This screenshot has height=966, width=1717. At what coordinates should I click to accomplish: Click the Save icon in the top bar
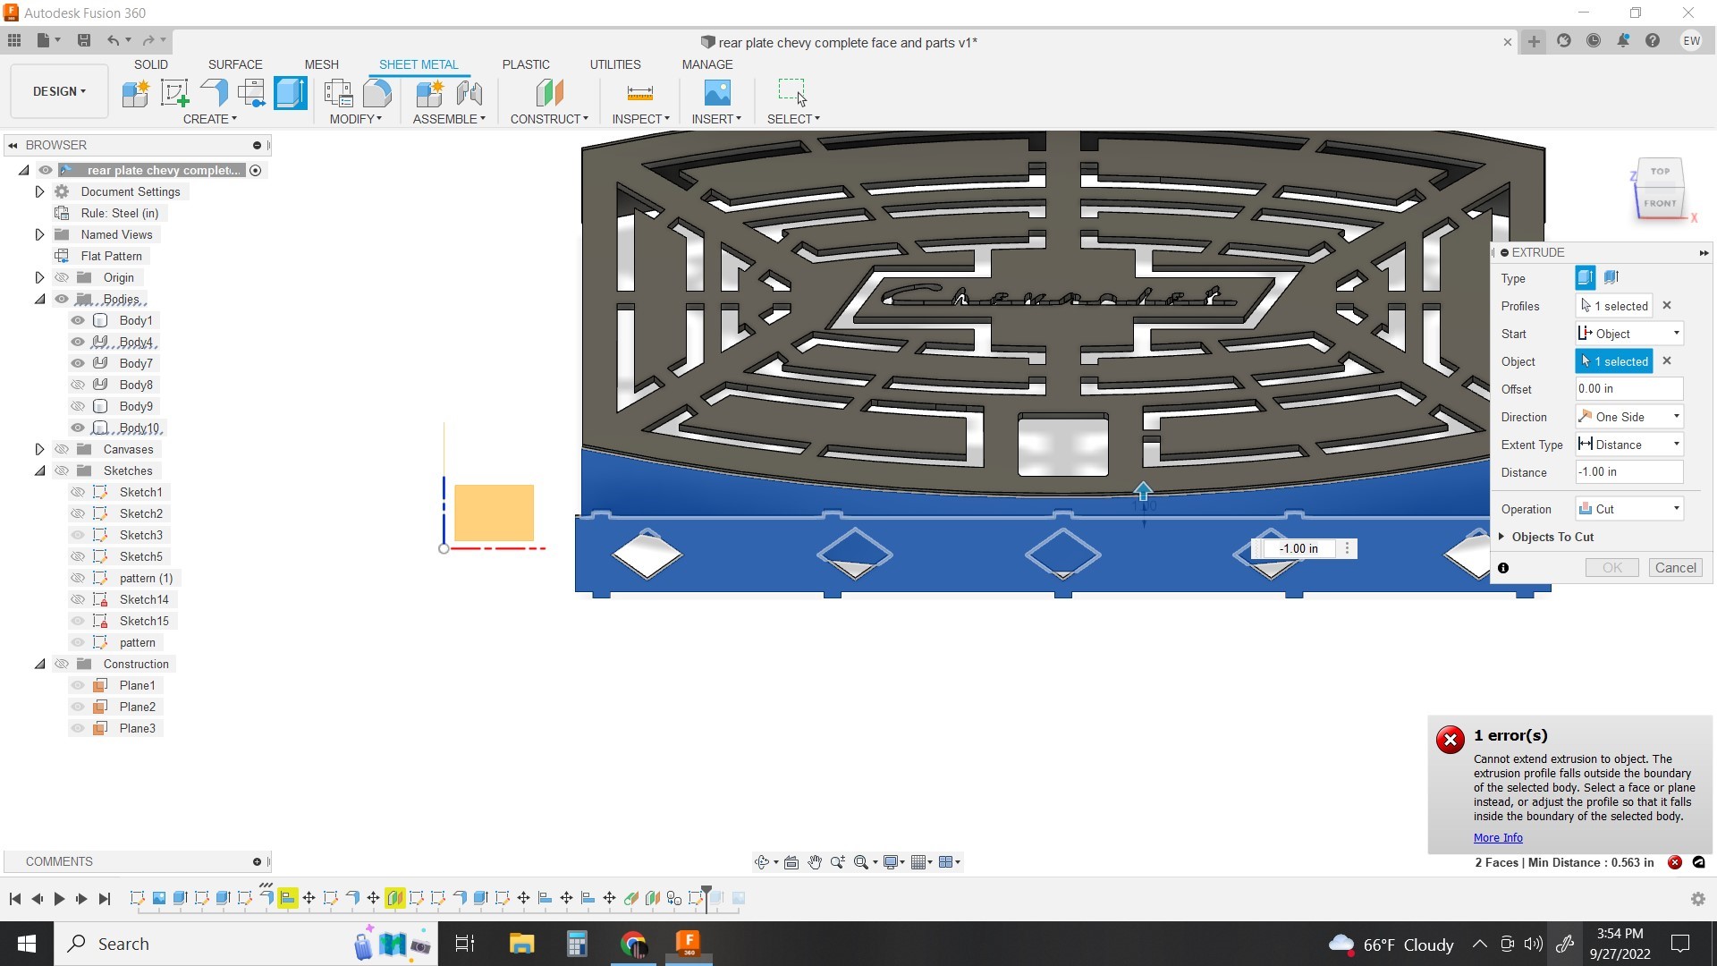point(84,40)
